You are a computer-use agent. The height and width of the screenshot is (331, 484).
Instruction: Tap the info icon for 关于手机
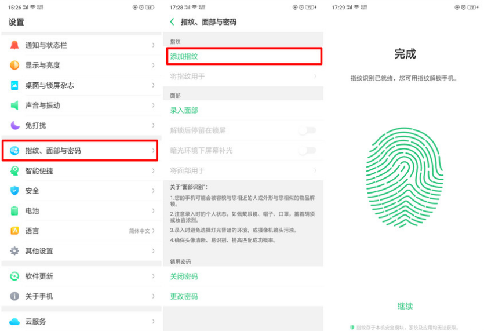pos(14,296)
